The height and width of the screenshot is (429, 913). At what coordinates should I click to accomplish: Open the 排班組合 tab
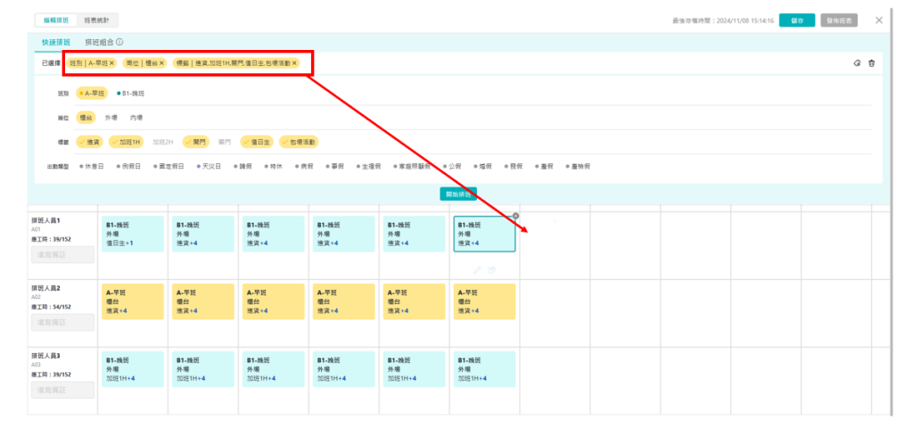click(x=99, y=42)
